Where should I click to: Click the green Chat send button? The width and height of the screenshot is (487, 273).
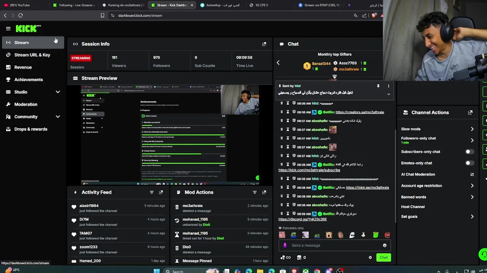384,257
